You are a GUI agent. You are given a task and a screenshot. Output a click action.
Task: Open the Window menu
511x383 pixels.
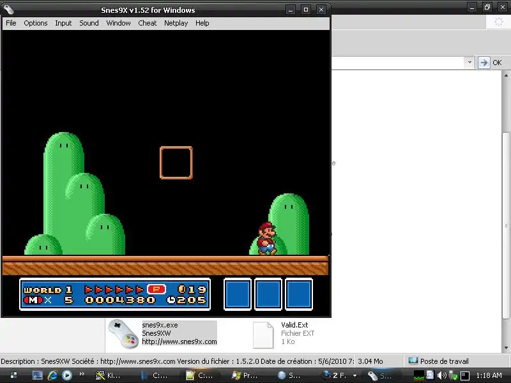click(x=118, y=23)
